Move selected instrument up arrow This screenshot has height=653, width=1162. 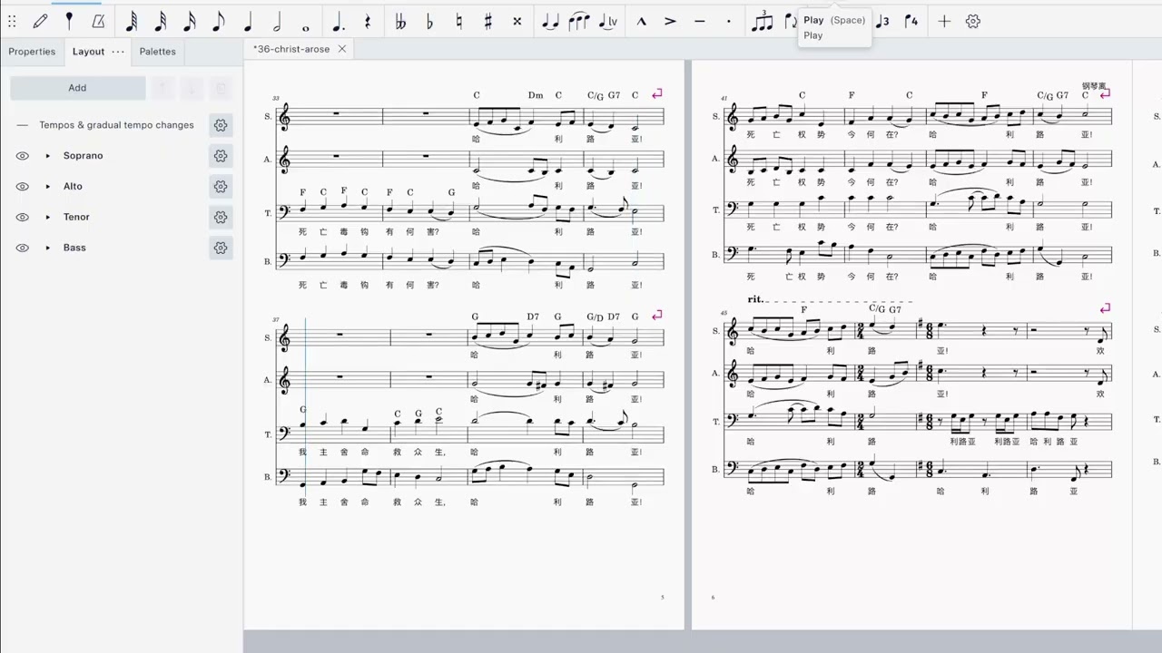(162, 88)
